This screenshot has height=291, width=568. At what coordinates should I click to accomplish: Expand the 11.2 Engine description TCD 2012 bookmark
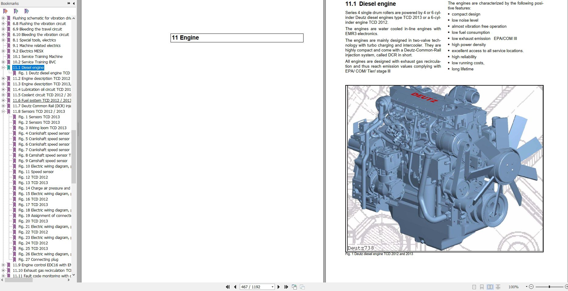click(x=3, y=79)
